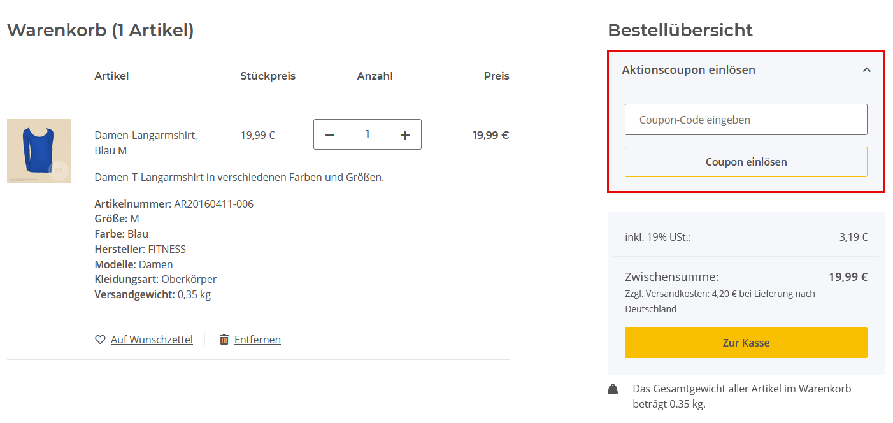Focus the Coupon-Code eingeben field

(746, 120)
